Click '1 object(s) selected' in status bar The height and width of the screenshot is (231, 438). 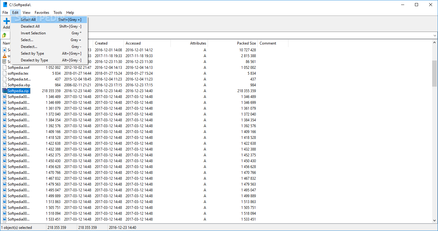point(17,228)
